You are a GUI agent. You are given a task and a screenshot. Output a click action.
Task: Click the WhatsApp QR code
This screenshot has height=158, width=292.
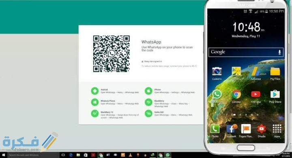pyautogui.click(x=112, y=54)
